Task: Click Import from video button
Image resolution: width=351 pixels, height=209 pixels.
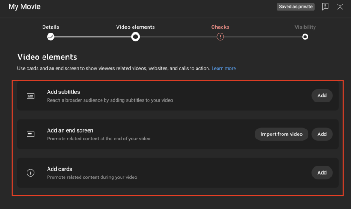Action: 281,134
